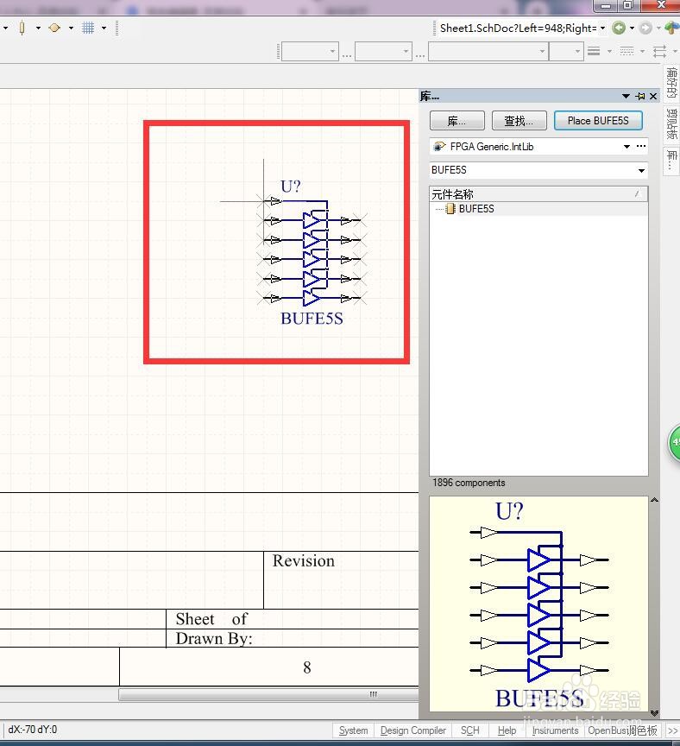
Task: Open dropdown arrow next to grid icon
Action: (104, 28)
